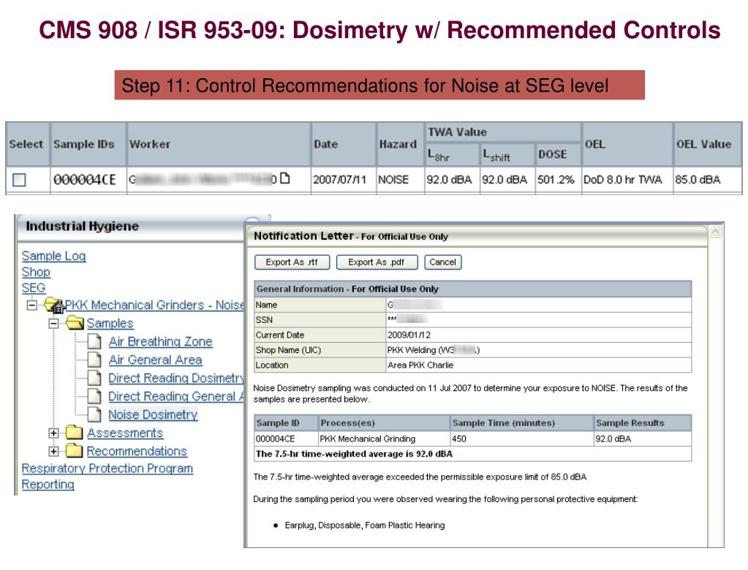Open the Reporting link

(x=48, y=484)
